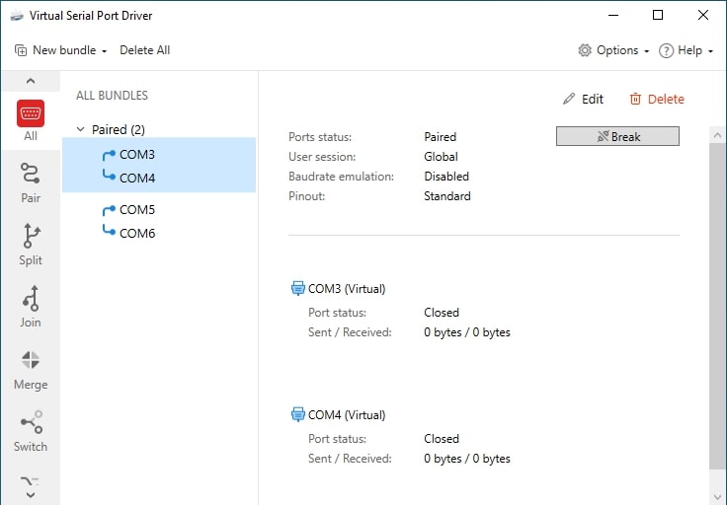This screenshot has width=727, height=505.
Task: Close the Virtual Serial Port Driver window
Action: 703,15
